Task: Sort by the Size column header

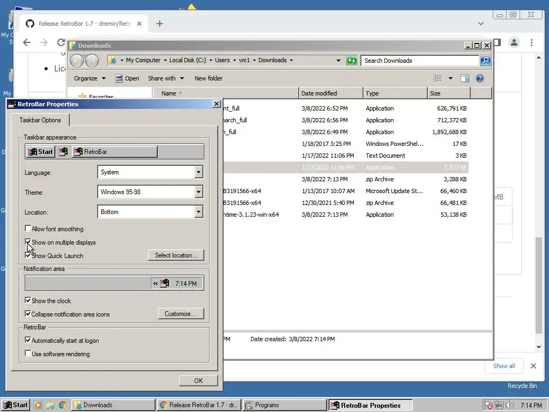Action: click(449, 93)
